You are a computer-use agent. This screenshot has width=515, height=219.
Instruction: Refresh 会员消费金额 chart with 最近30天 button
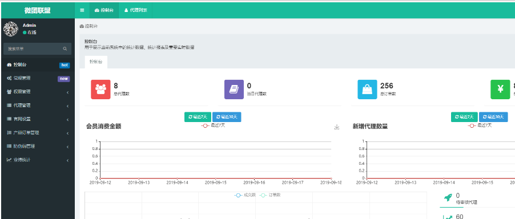click(x=227, y=117)
